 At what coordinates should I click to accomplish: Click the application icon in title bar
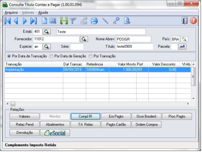[5, 5]
